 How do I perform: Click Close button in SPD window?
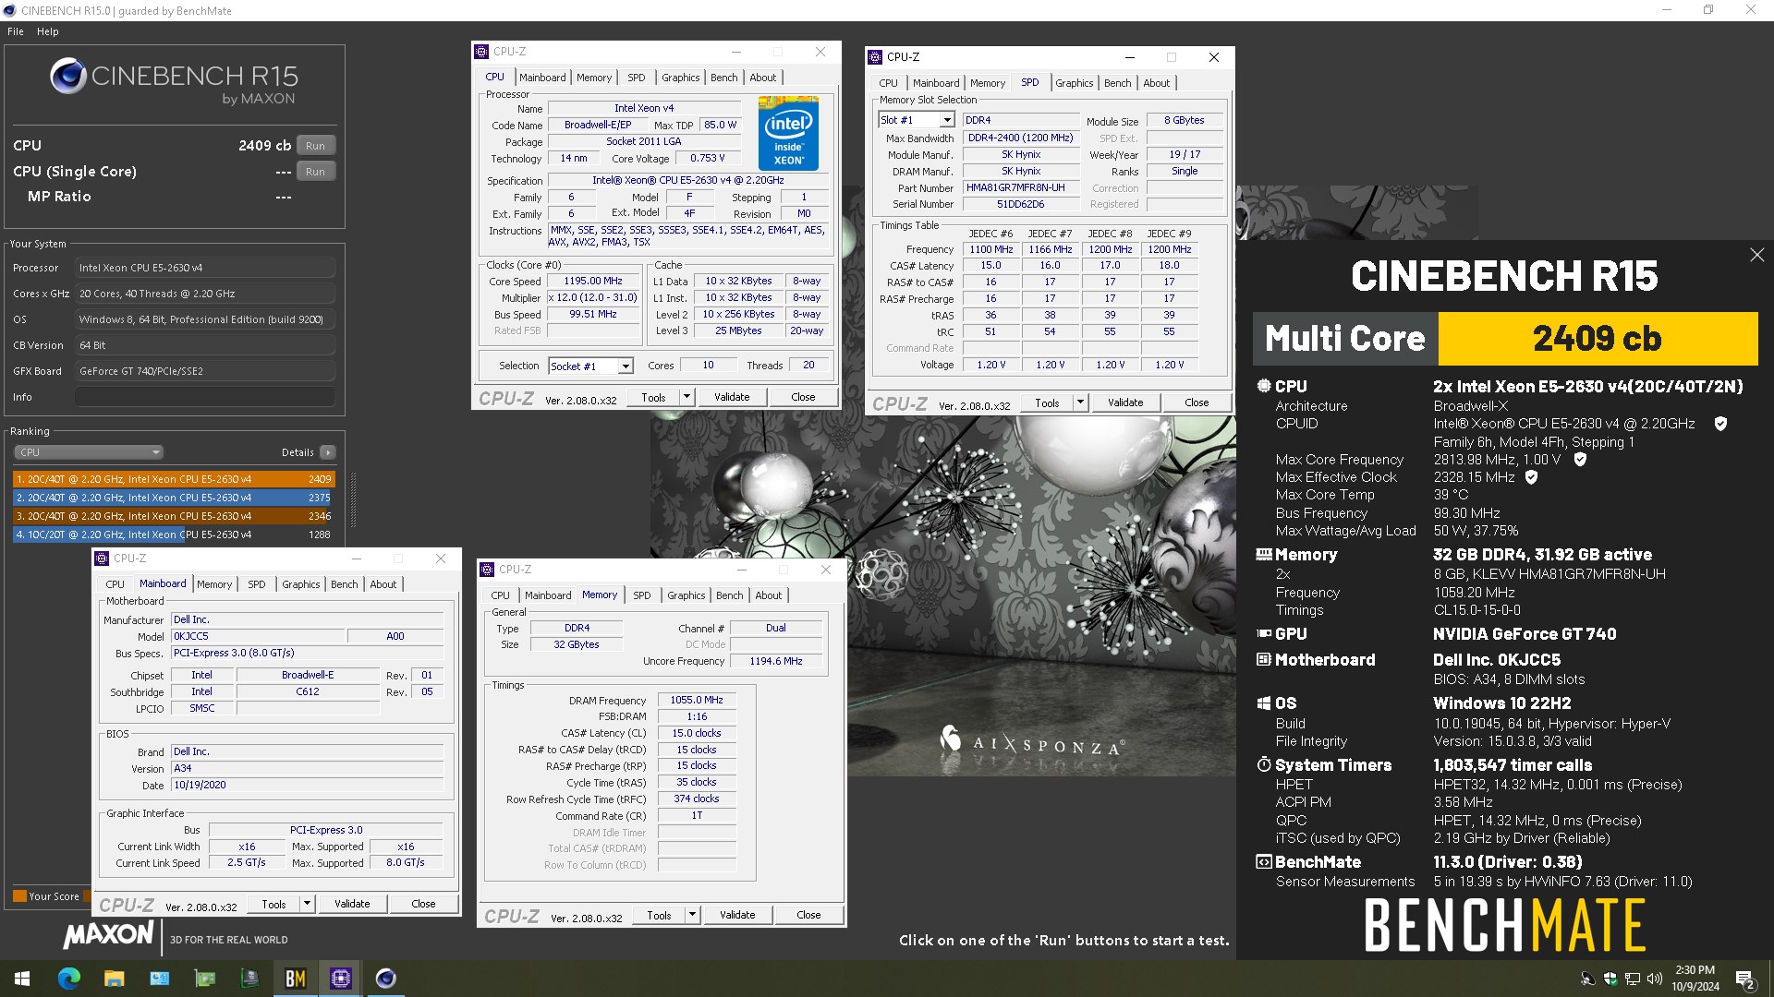tap(1197, 402)
